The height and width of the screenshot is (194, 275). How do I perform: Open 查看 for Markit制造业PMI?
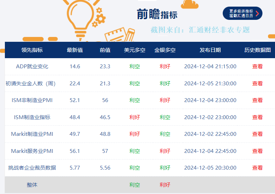click(257, 134)
